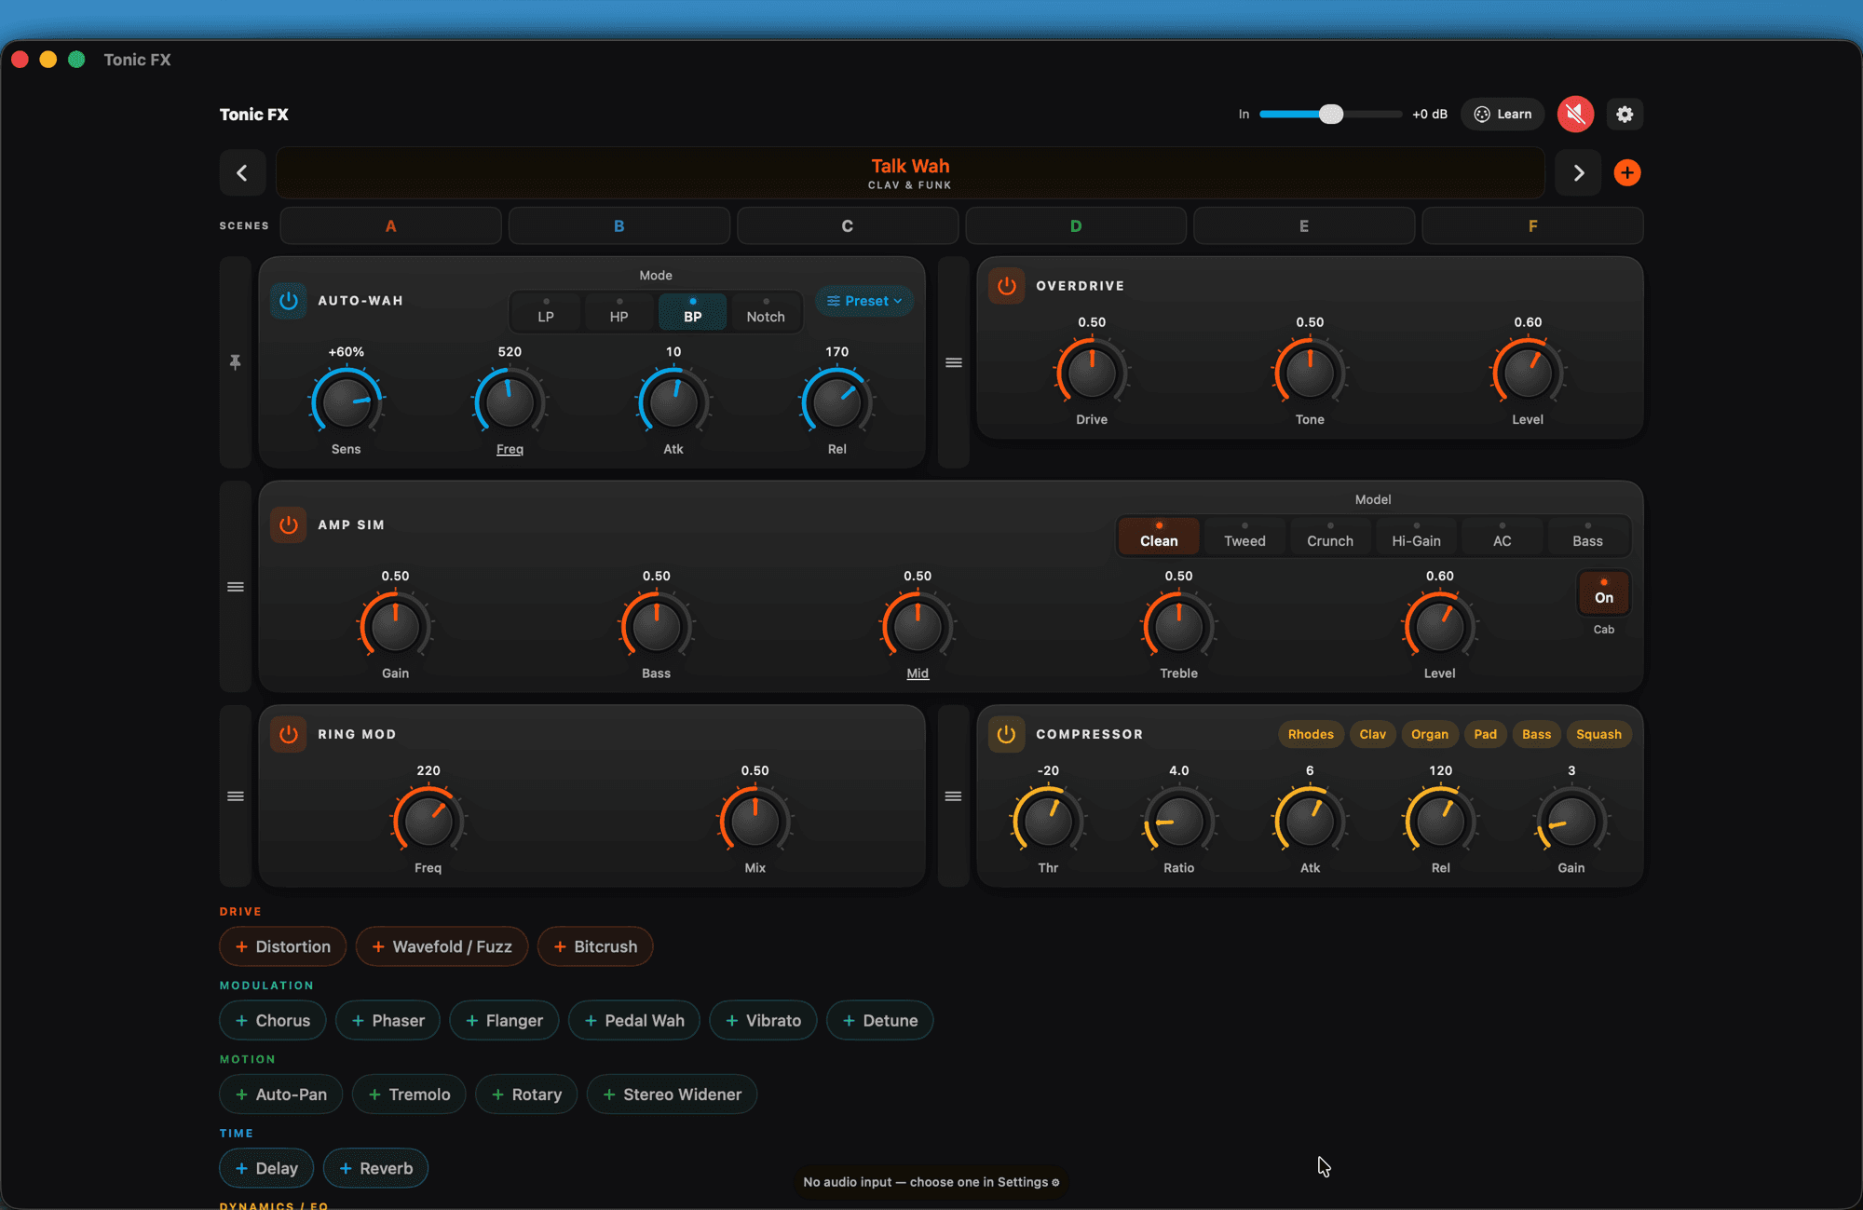The image size is (1863, 1210).
Task: Toggle the Overdrive power button
Action: pyautogui.click(x=1007, y=286)
